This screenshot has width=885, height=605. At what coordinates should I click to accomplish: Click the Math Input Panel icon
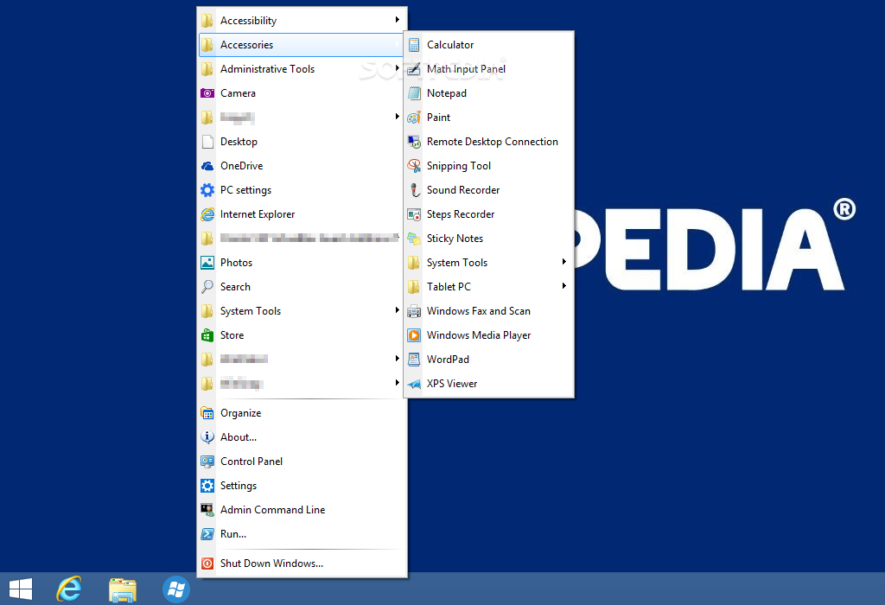point(414,69)
